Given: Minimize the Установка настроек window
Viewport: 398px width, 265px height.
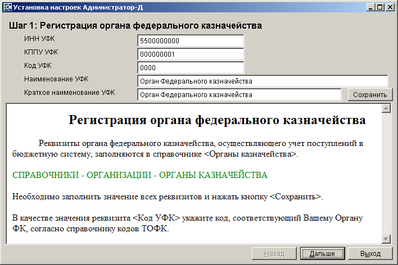Looking at the screenshot, I should [x=370, y=7].
